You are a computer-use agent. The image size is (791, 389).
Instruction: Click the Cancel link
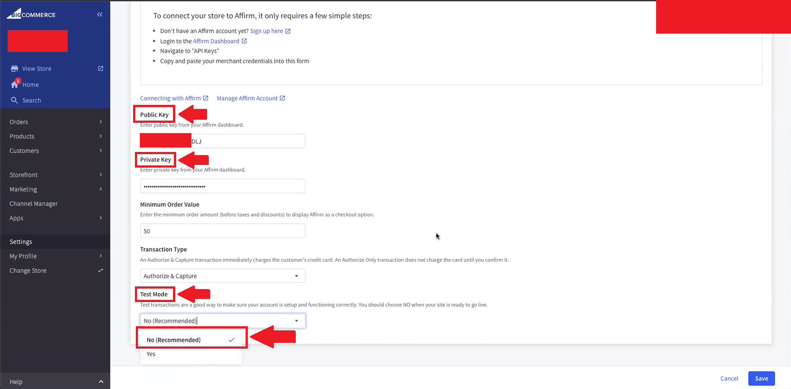click(729, 378)
